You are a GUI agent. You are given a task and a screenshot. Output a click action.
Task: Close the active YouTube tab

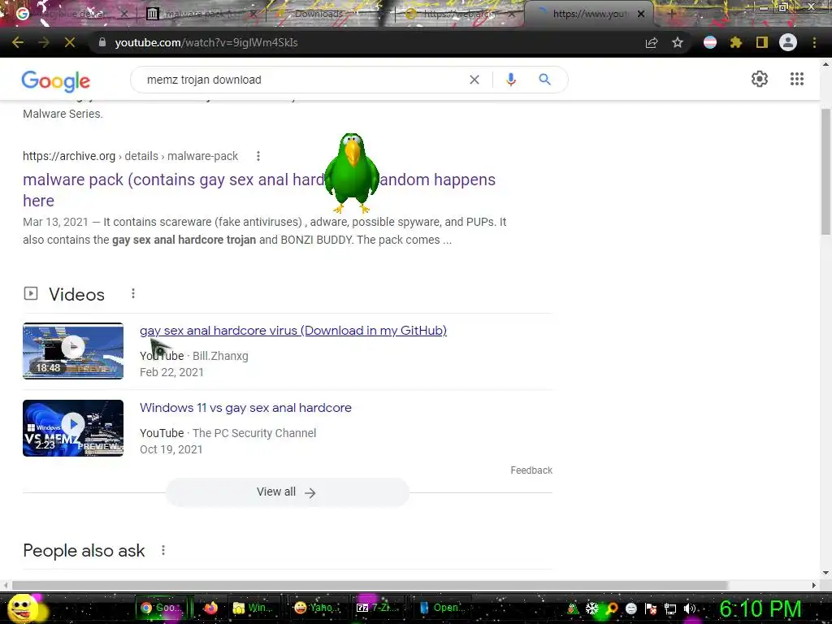coord(641,14)
